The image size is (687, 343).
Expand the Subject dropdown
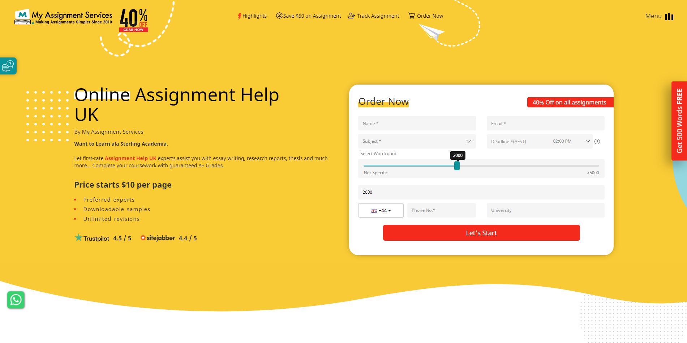click(417, 141)
